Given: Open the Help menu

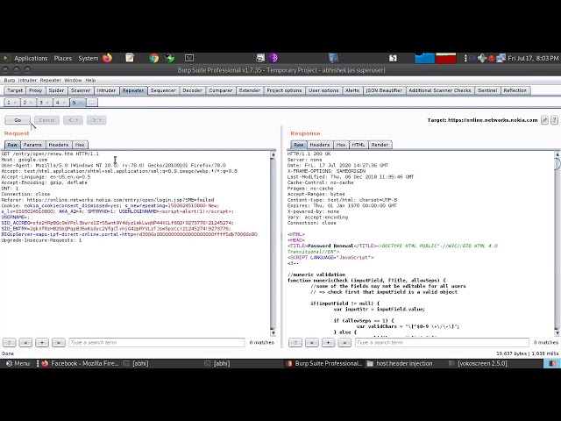Looking at the screenshot, I should click(90, 80).
